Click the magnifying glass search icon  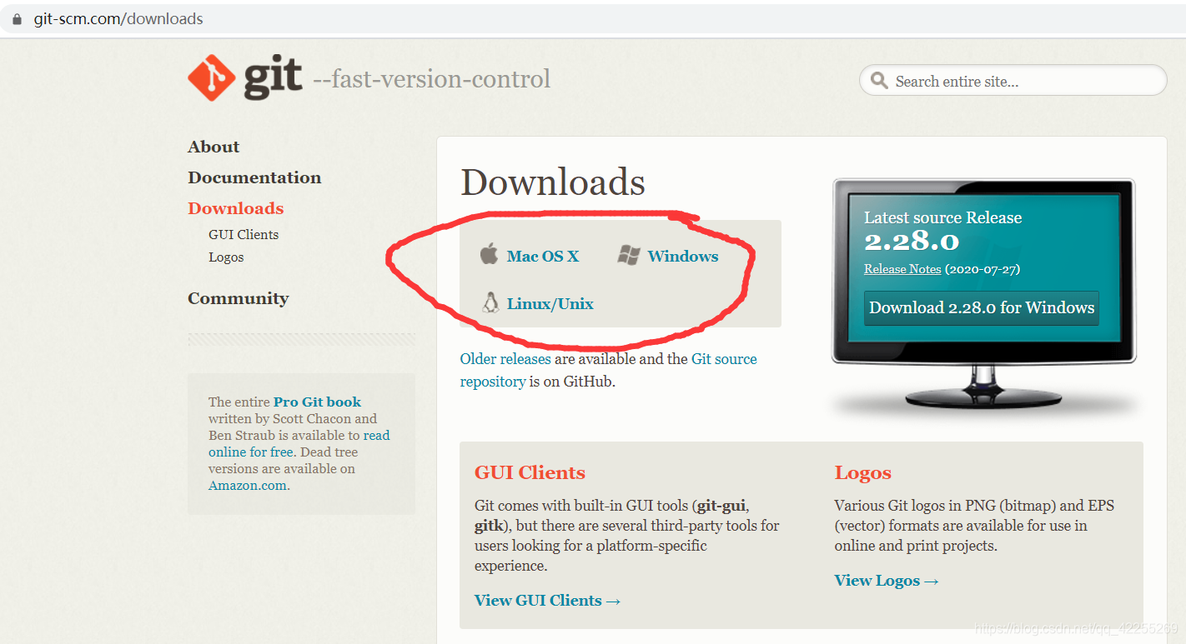[x=879, y=81]
